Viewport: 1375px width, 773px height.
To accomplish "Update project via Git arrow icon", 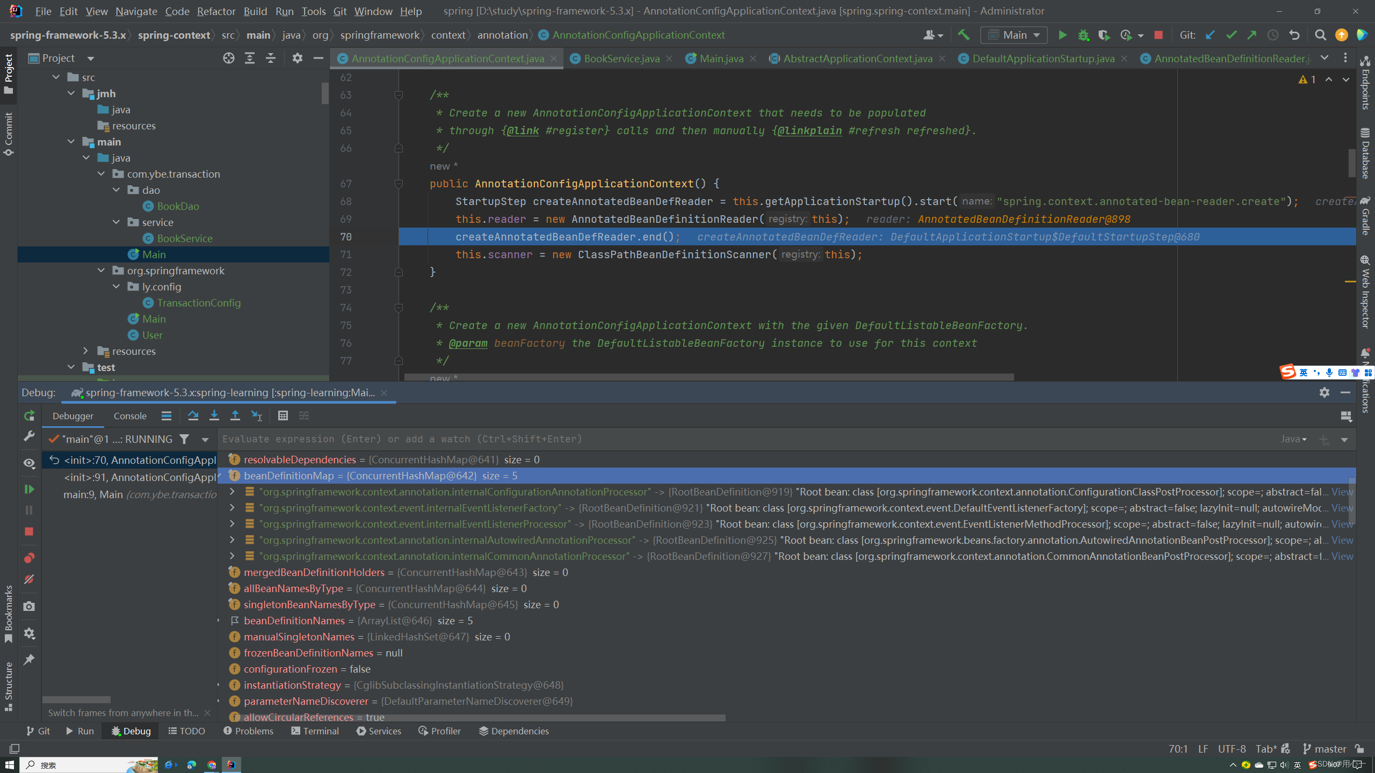I will (1210, 35).
